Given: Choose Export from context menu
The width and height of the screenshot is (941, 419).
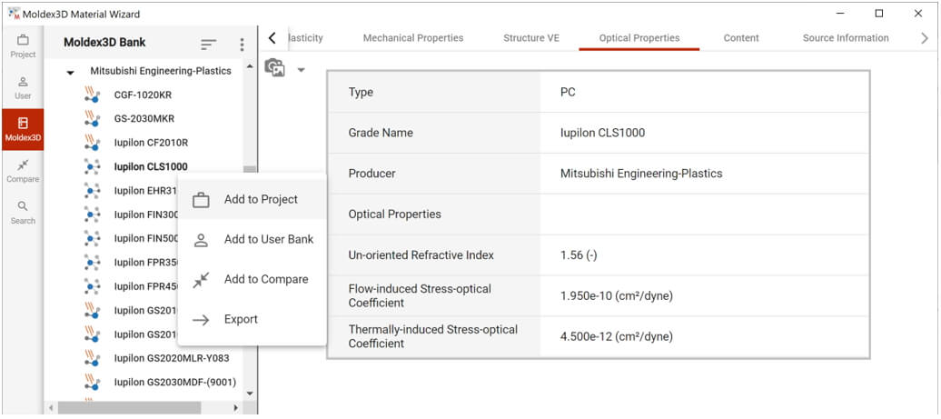Looking at the screenshot, I should coord(253,319).
